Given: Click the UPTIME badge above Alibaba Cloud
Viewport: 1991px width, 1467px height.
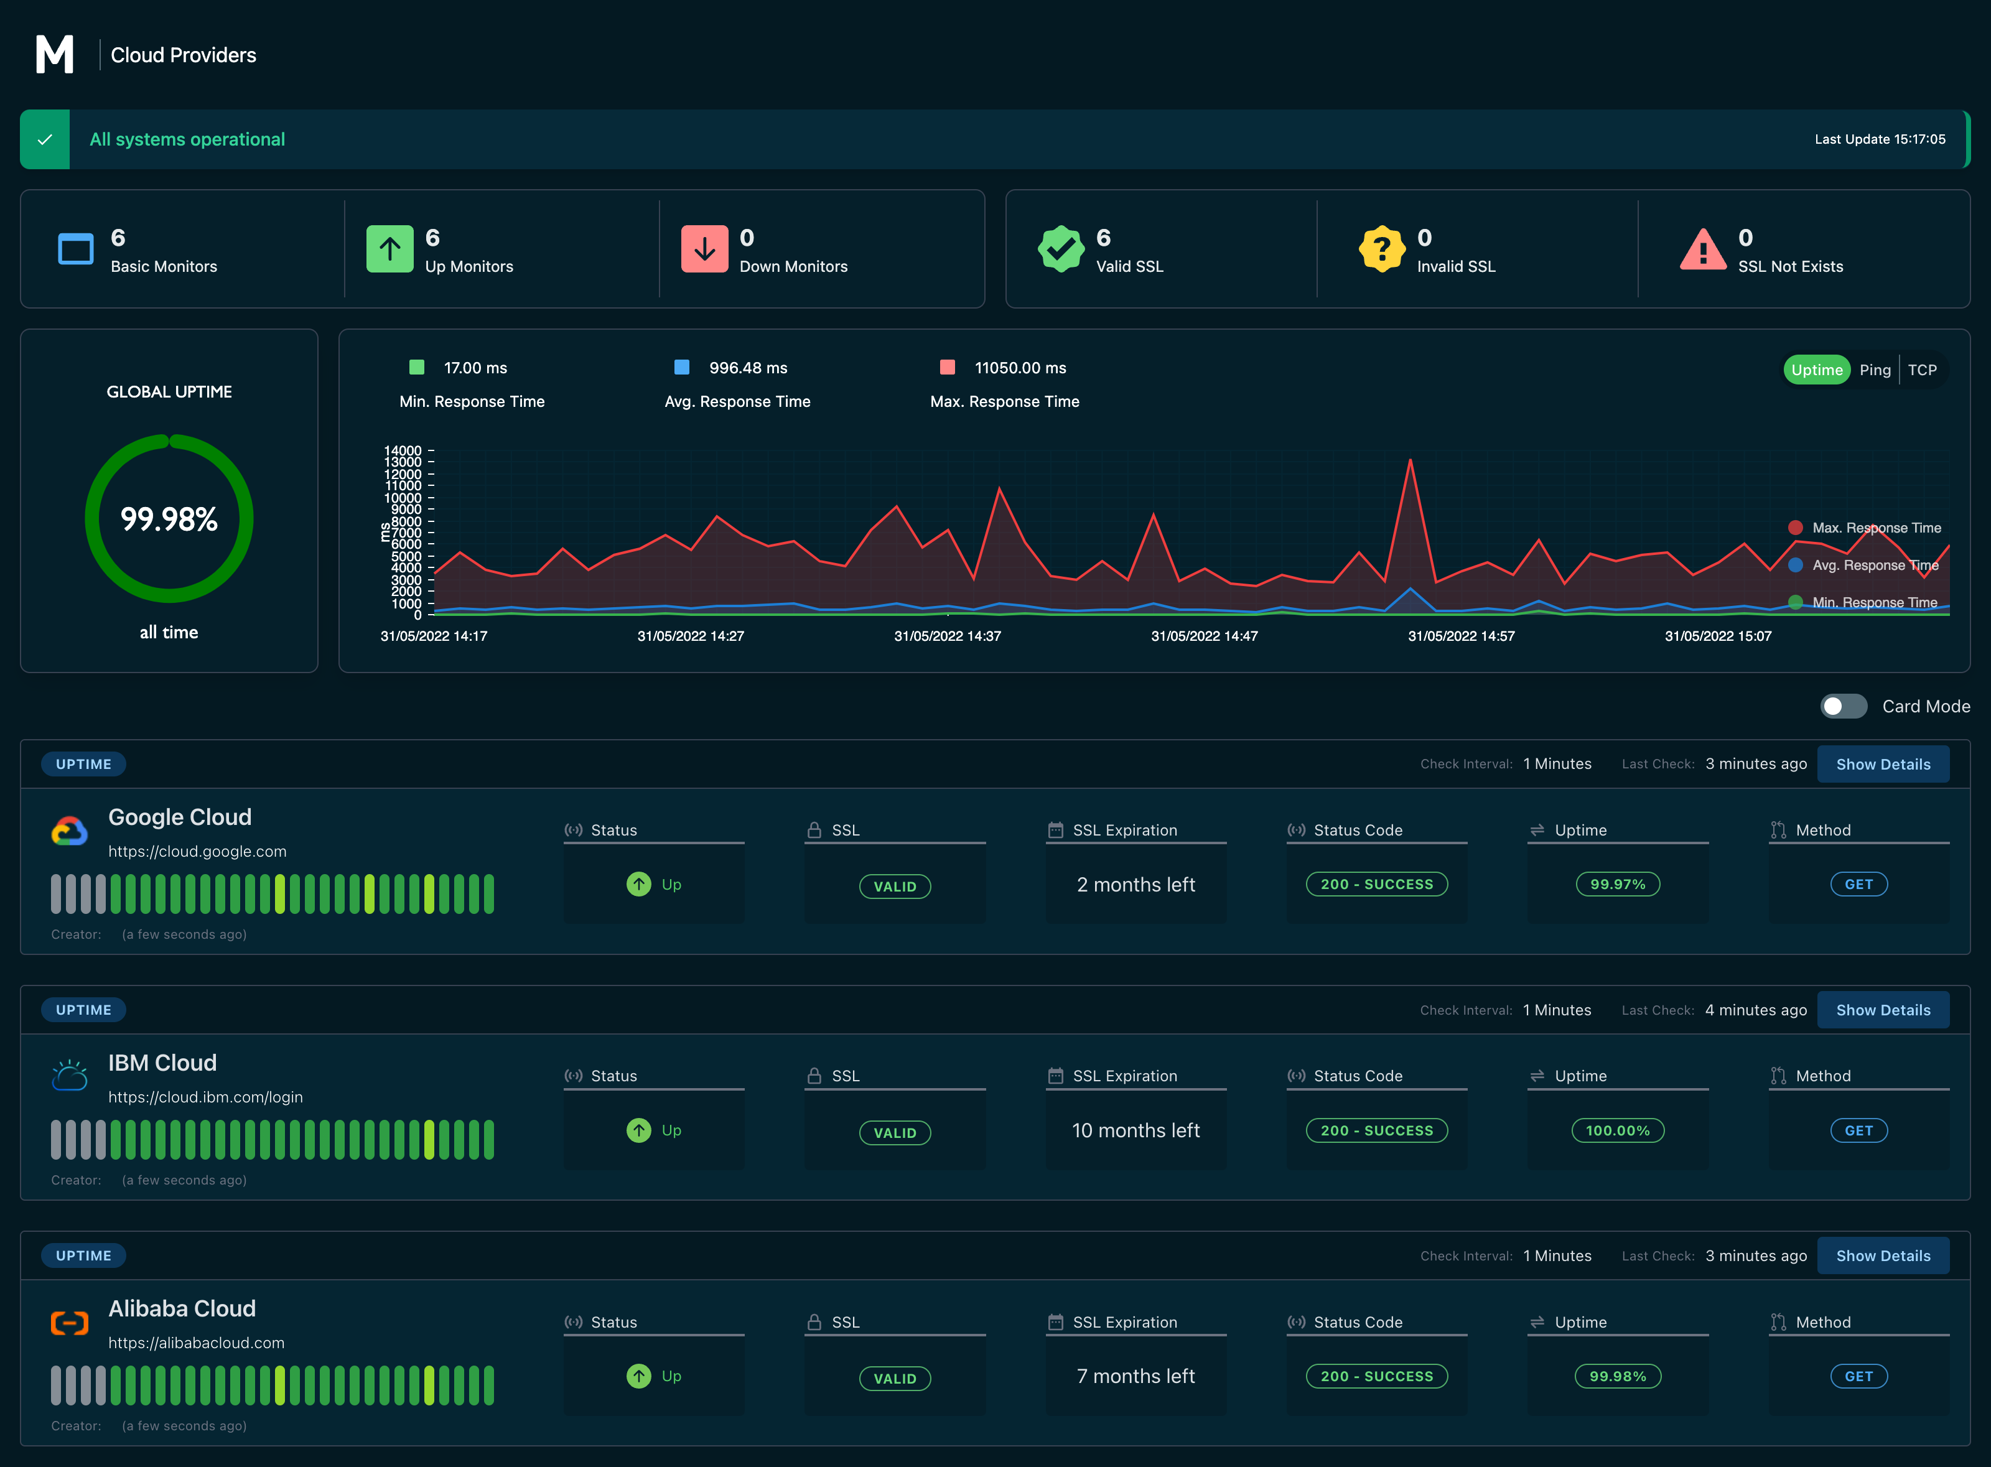Looking at the screenshot, I should [83, 1255].
